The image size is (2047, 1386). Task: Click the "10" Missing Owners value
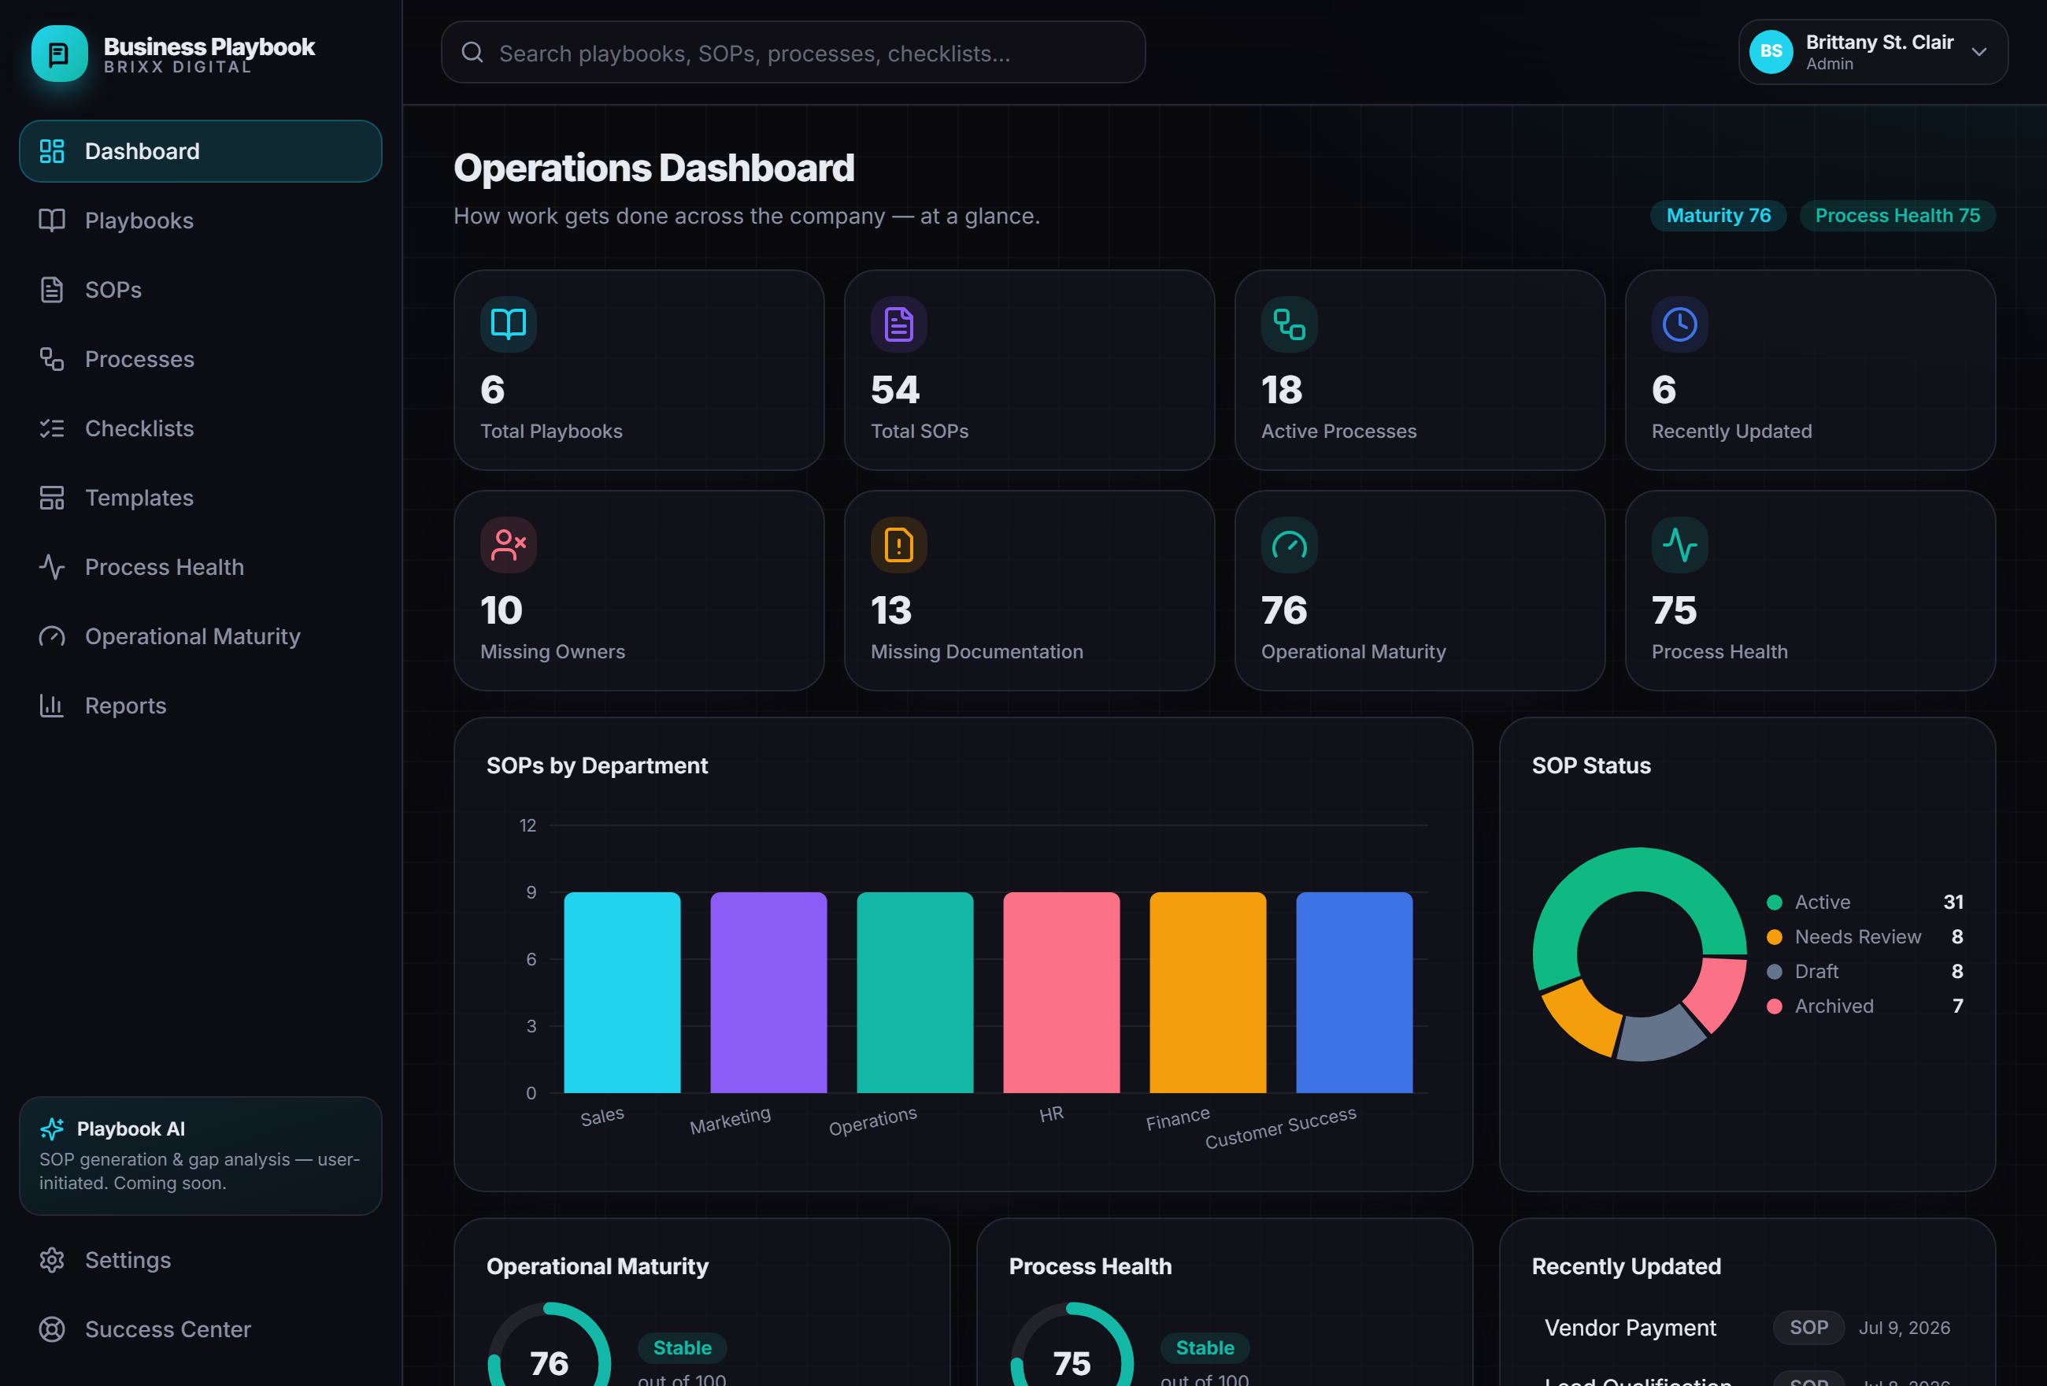pos(502,610)
